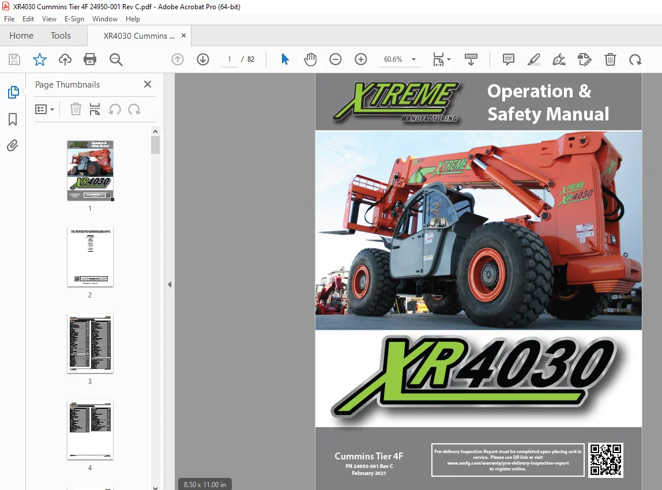This screenshot has height=490, width=662.
Task: Open the Help menu
Action: tap(133, 19)
